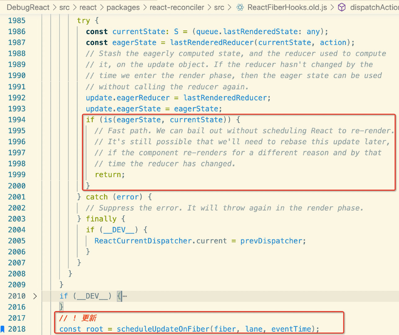Click ReactCurrentDispatcher on line 2005
The width and height of the screenshot is (399, 335).
pos(143,241)
